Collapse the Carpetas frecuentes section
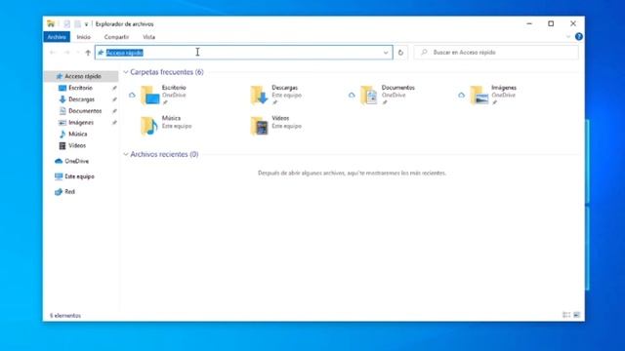The width and height of the screenshot is (625, 351). point(126,72)
